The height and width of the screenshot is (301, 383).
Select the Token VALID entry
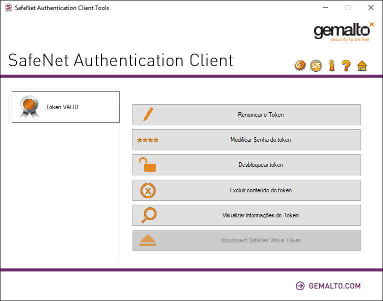(62, 107)
